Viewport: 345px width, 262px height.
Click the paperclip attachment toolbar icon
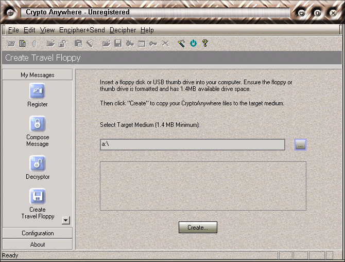click(34, 44)
